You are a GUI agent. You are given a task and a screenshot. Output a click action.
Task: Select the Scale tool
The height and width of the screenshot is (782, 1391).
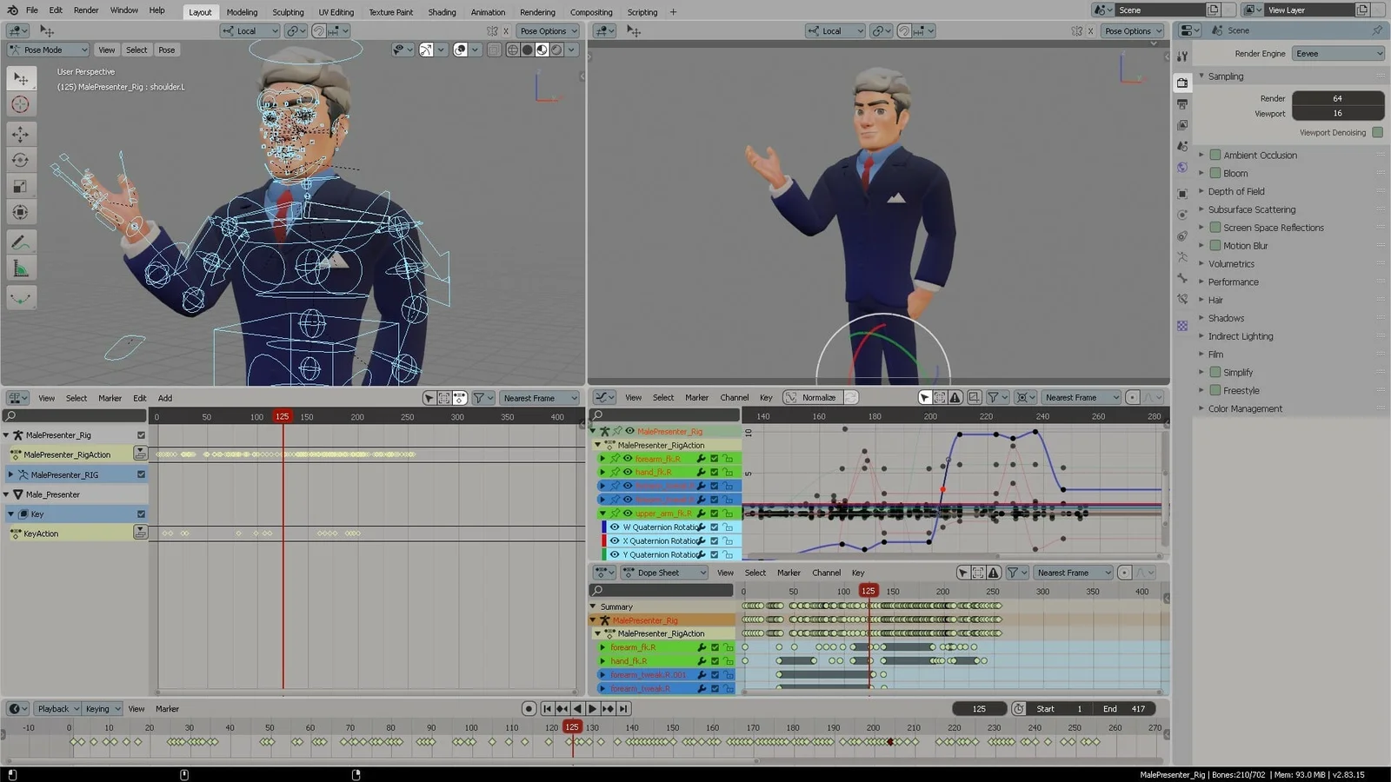pos(21,185)
